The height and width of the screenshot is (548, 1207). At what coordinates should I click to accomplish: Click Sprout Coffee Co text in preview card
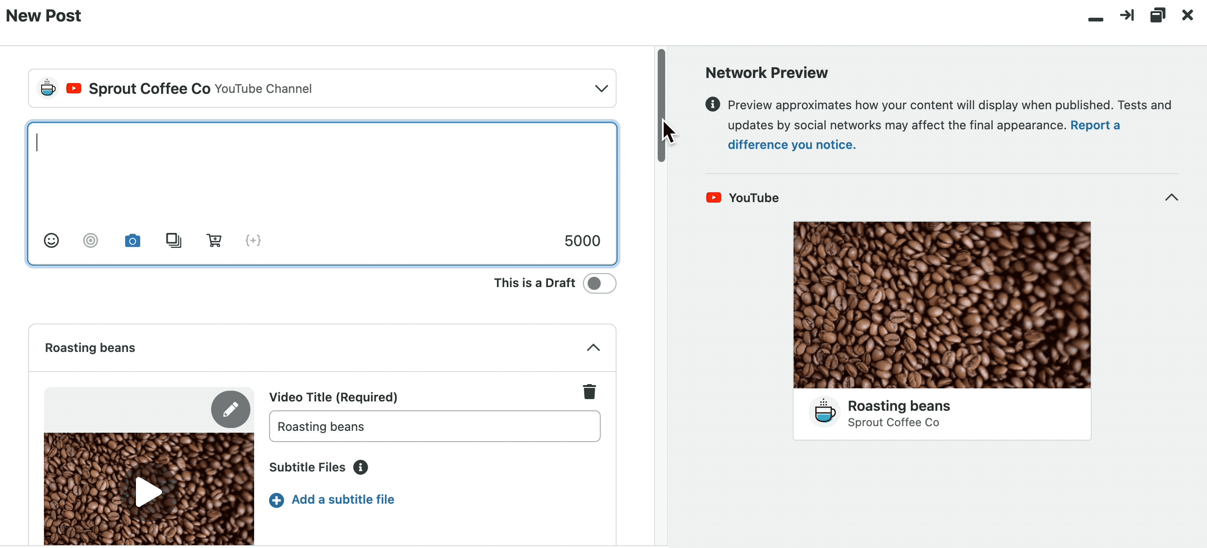click(x=893, y=422)
